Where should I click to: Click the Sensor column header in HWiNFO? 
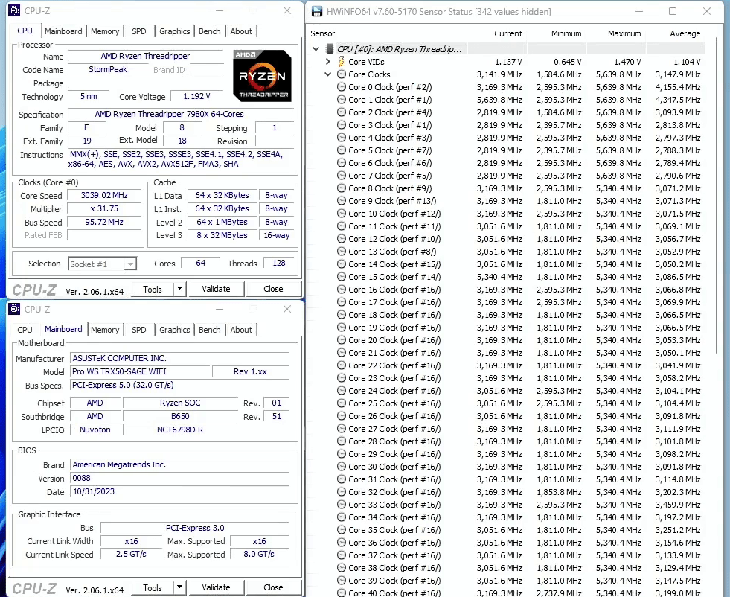point(323,33)
